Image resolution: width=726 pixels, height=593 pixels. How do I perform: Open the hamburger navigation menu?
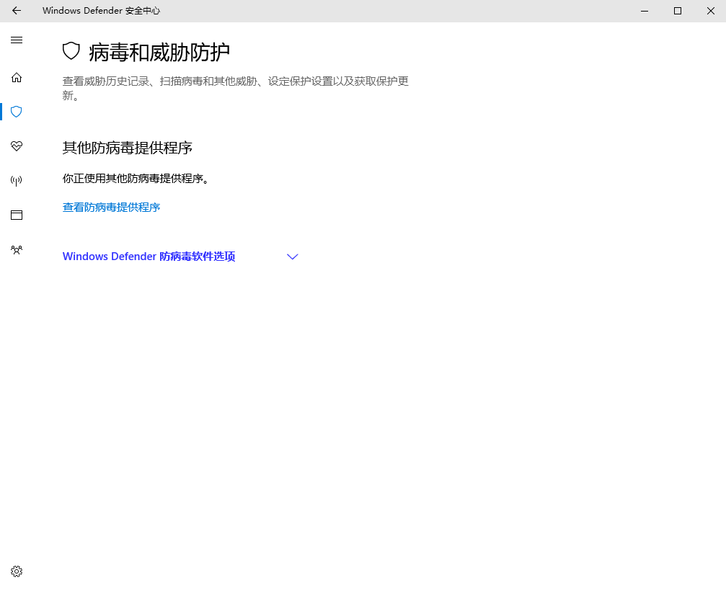(16, 40)
